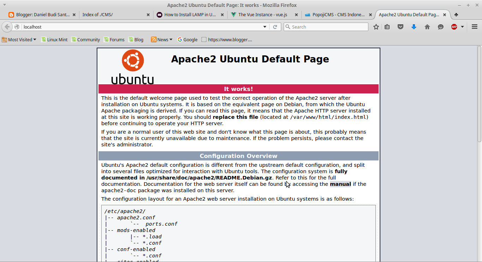Click the Apache2 Ubuntu Default Page heading

250,59
